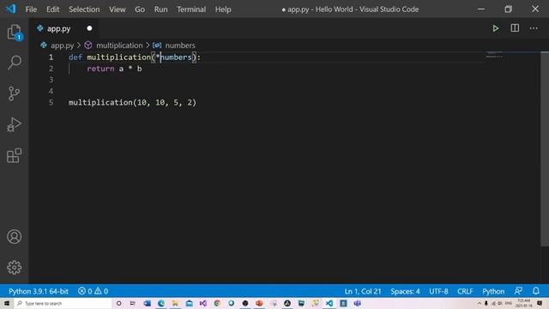Image resolution: width=549 pixels, height=309 pixels.
Task: Open the Search view in activity bar
Action: [x=15, y=63]
